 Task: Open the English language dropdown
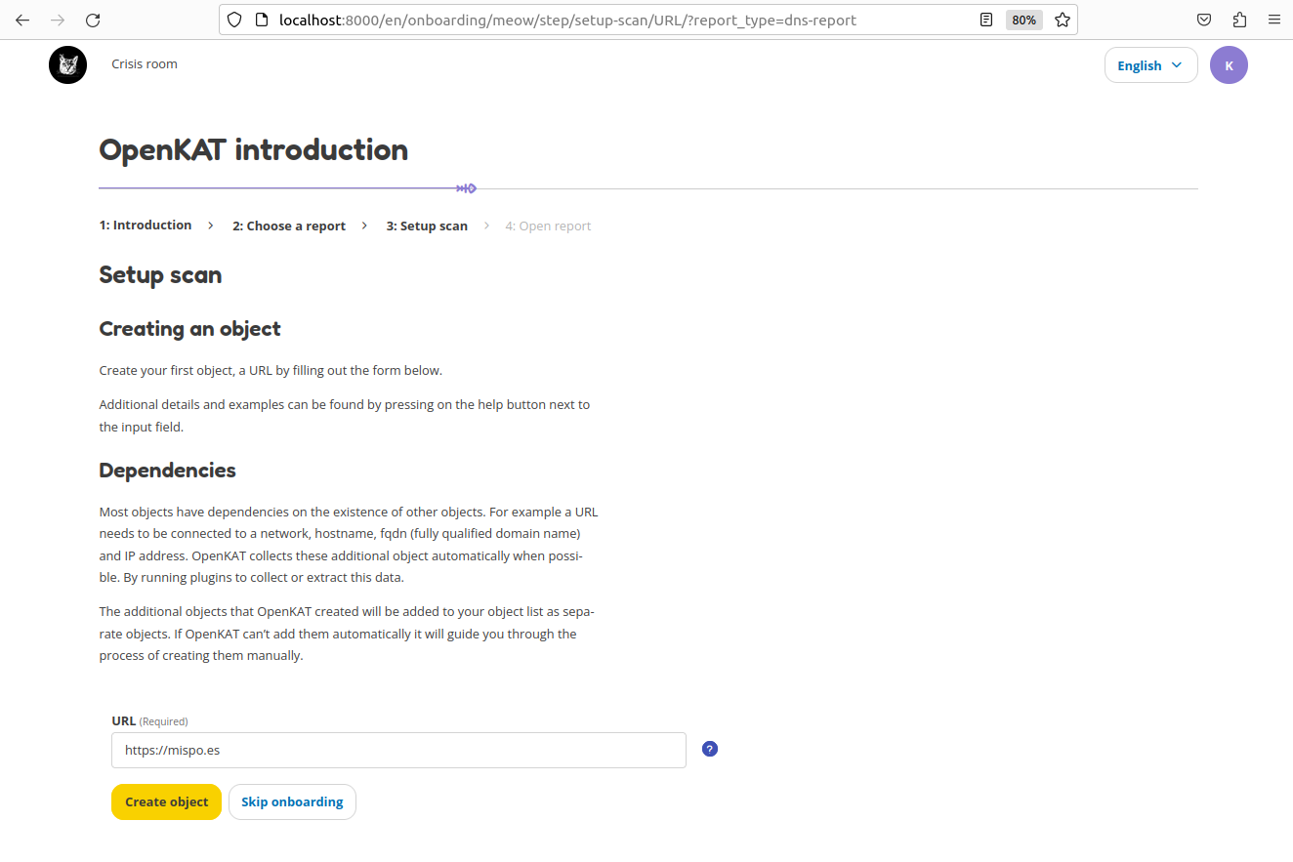point(1150,65)
